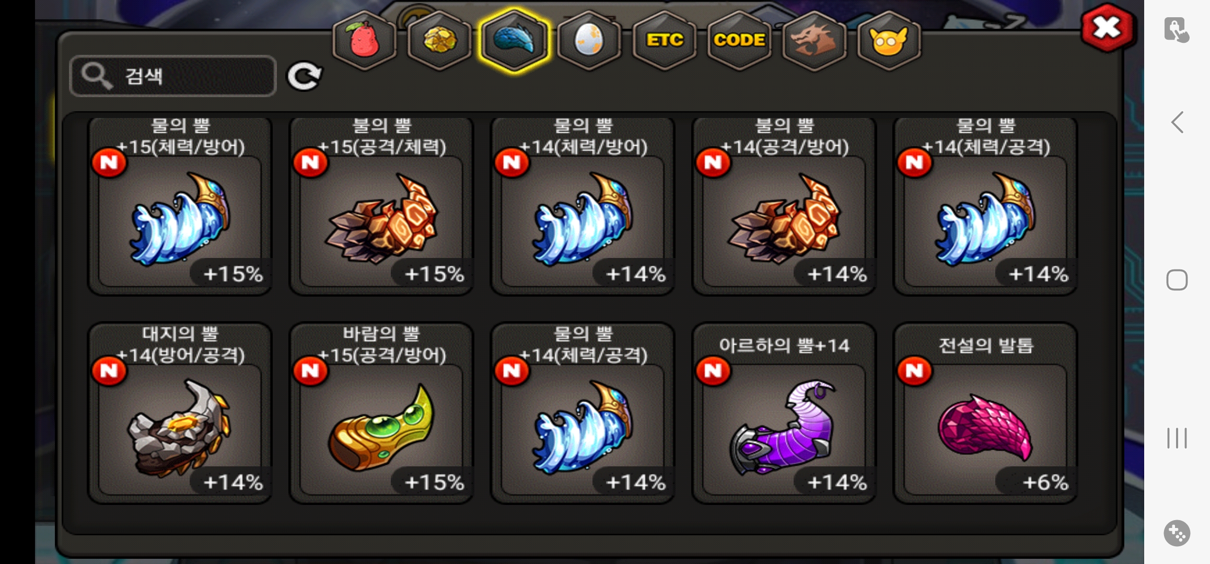Screen dimensions: 1210x564
Task: Open the red fruit food tab
Action: [x=365, y=40]
